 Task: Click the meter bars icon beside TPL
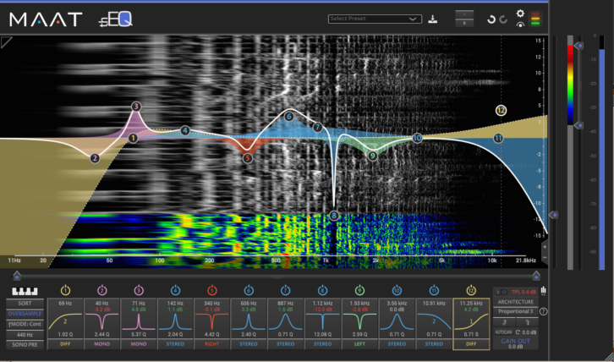[544, 291]
